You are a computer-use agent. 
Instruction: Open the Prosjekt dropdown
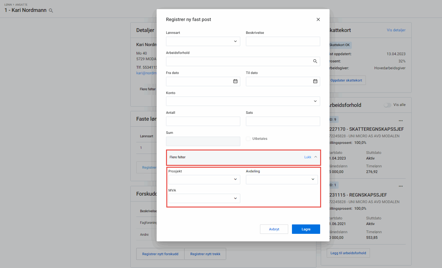pyautogui.click(x=235, y=180)
